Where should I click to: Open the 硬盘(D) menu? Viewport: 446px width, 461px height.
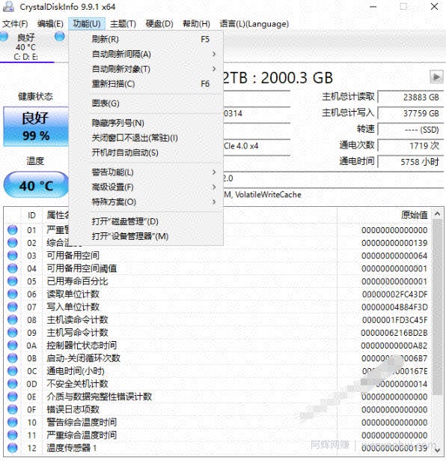(x=159, y=24)
